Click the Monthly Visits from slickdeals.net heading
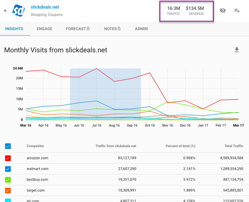Screen dimensions: 249x202 [56, 50]
